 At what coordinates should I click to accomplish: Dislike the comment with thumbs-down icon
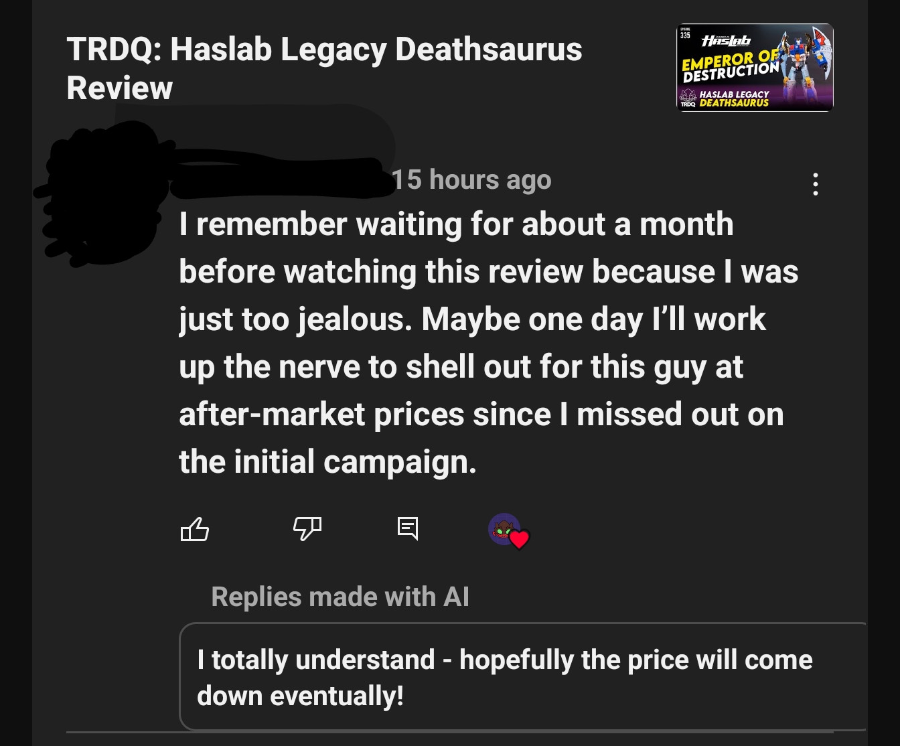pyautogui.click(x=307, y=528)
